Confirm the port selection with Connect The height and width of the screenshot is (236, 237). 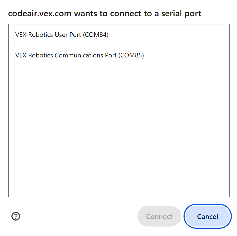pyautogui.click(x=159, y=216)
